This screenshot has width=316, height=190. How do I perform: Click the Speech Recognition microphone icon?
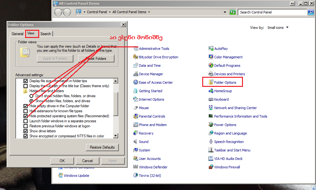(x=211, y=142)
